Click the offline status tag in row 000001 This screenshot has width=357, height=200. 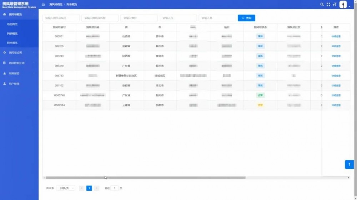click(x=260, y=36)
